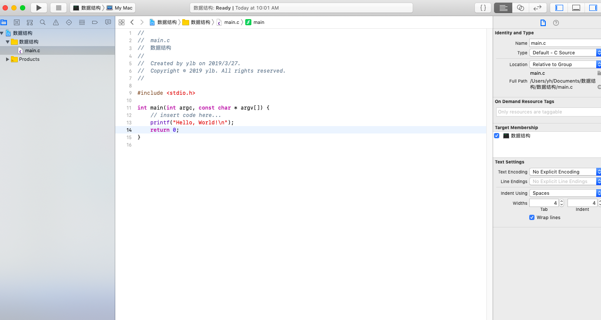The width and height of the screenshot is (601, 320).
Task: Toggle Target Membership for 数据结构
Action: 497,135
